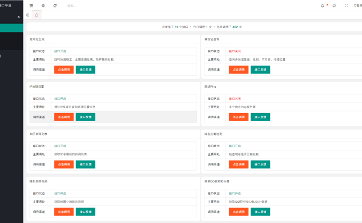Open the website globe icon in top bar
The height and width of the screenshot is (223, 362).
click(x=43, y=5)
